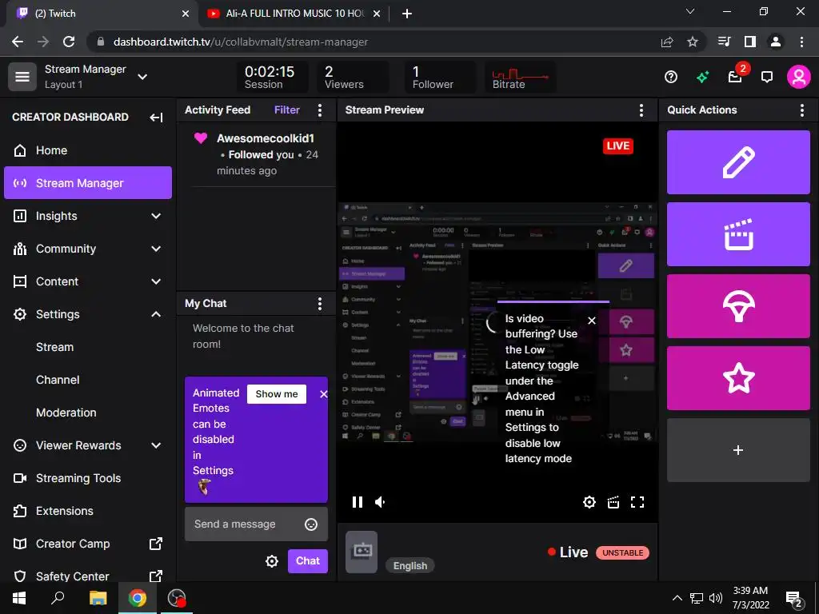The image size is (819, 614).
Task: Open the notifications inbox icon
Action: tap(735, 78)
